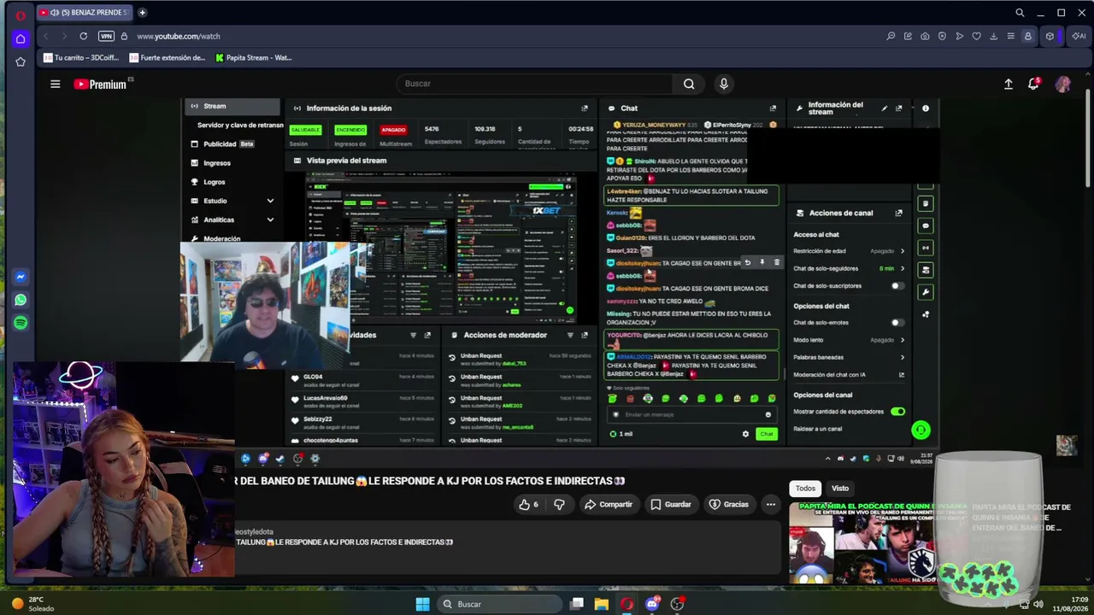Open Chat de solo-seguidores duration chevron
This screenshot has width=1094, height=615.
902,268
